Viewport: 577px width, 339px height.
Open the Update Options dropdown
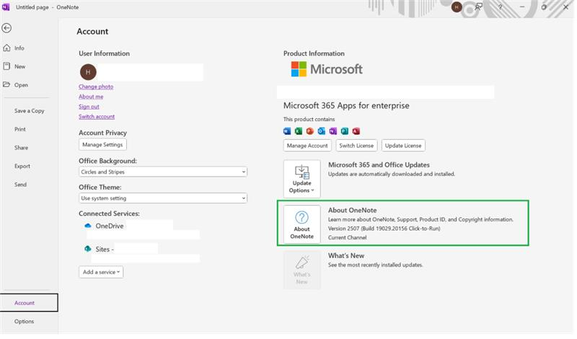302,180
